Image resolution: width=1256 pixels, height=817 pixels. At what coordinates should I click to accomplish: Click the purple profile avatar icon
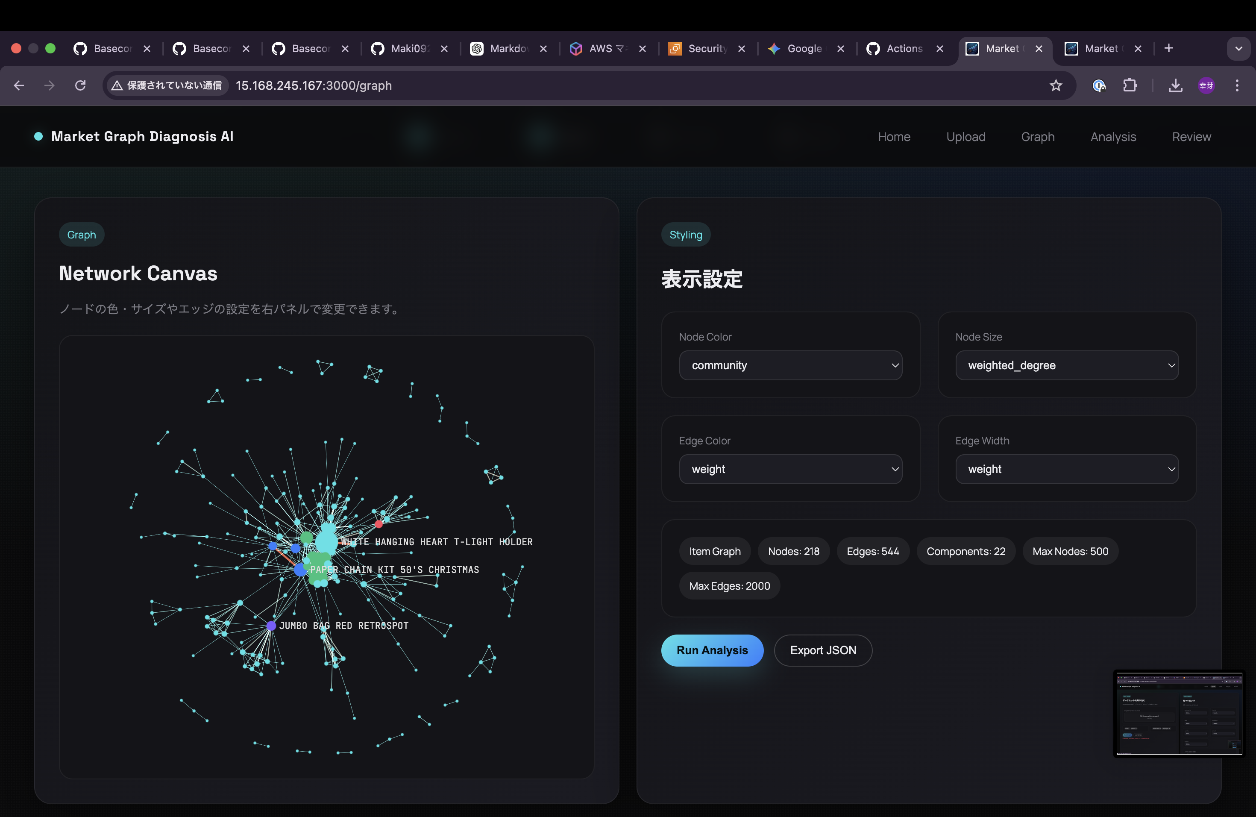pos(1206,85)
